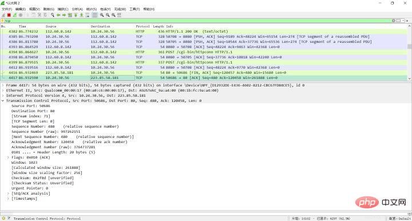This screenshot has width=412, height=221.
Task: Select Acknowledgment number (raw) field
Action: [x=53, y=147]
